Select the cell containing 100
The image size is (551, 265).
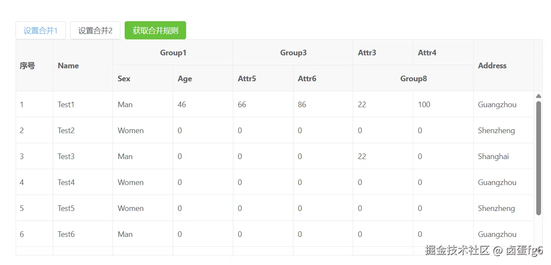[424, 105]
